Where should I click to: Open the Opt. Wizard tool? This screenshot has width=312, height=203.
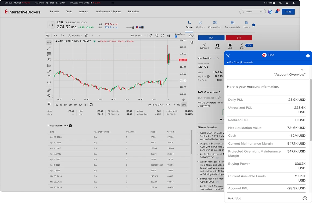coord(204,46)
